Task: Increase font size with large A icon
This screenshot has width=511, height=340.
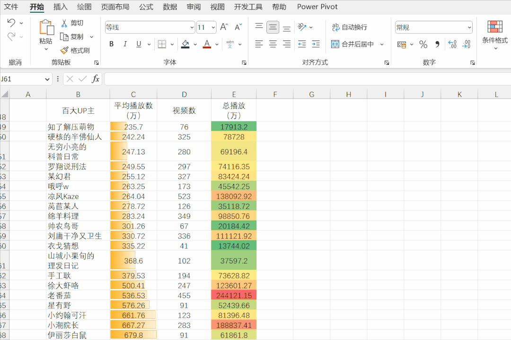Action: pyautogui.click(x=224, y=27)
